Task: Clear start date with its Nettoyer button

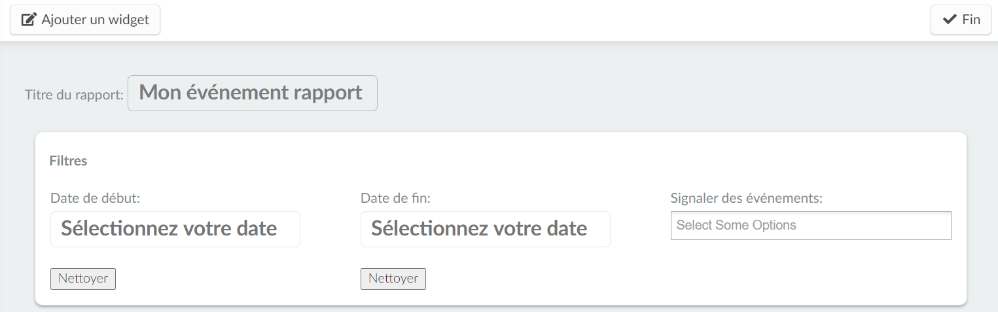Action: coord(83,279)
